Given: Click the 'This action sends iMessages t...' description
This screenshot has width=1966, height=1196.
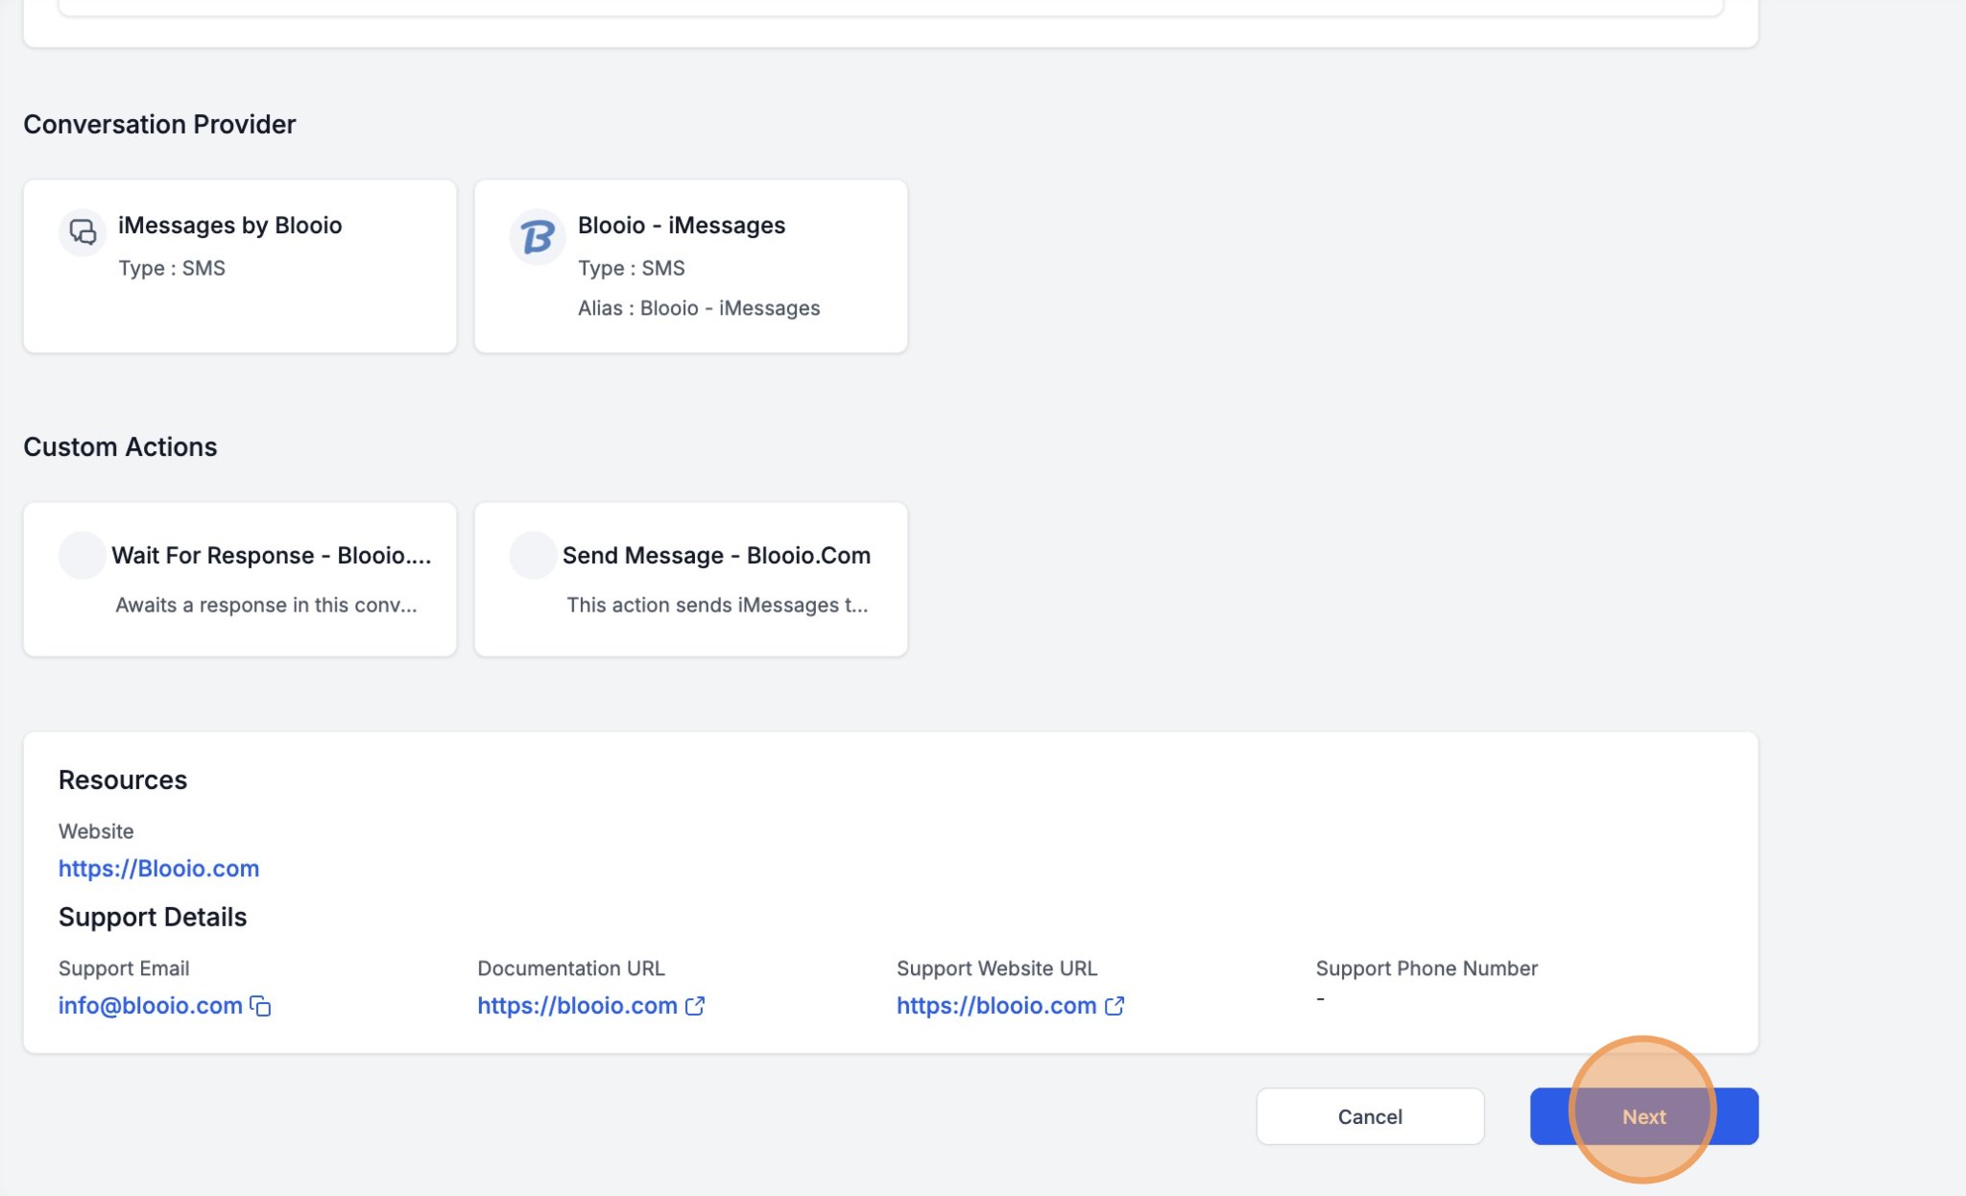Looking at the screenshot, I should click(x=717, y=605).
